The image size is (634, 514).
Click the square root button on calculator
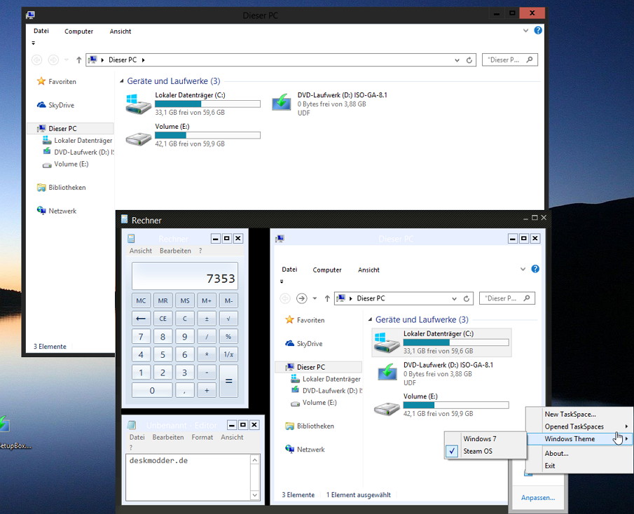coord(228,319)
